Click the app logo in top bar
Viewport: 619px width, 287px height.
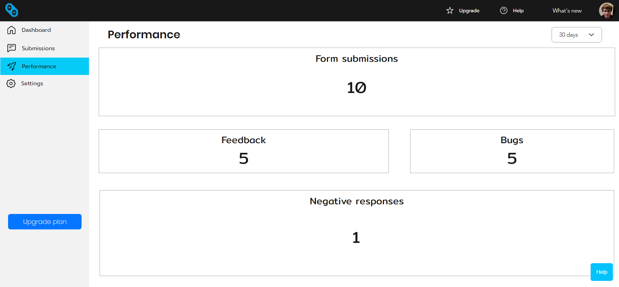pyautogui.click(x=12, y=10)
